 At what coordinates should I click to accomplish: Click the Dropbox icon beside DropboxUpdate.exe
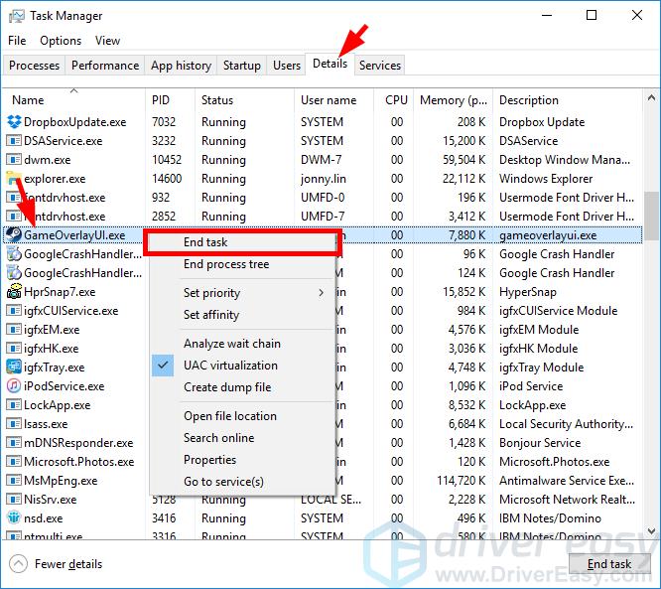click(14, 122)
